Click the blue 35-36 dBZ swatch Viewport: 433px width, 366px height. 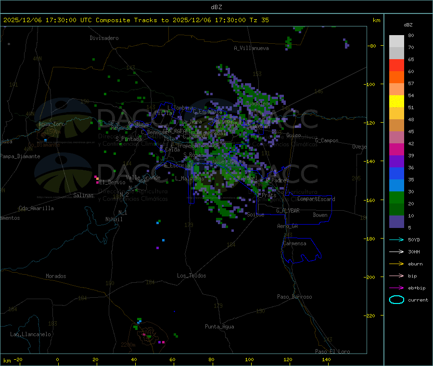[396, 174]
